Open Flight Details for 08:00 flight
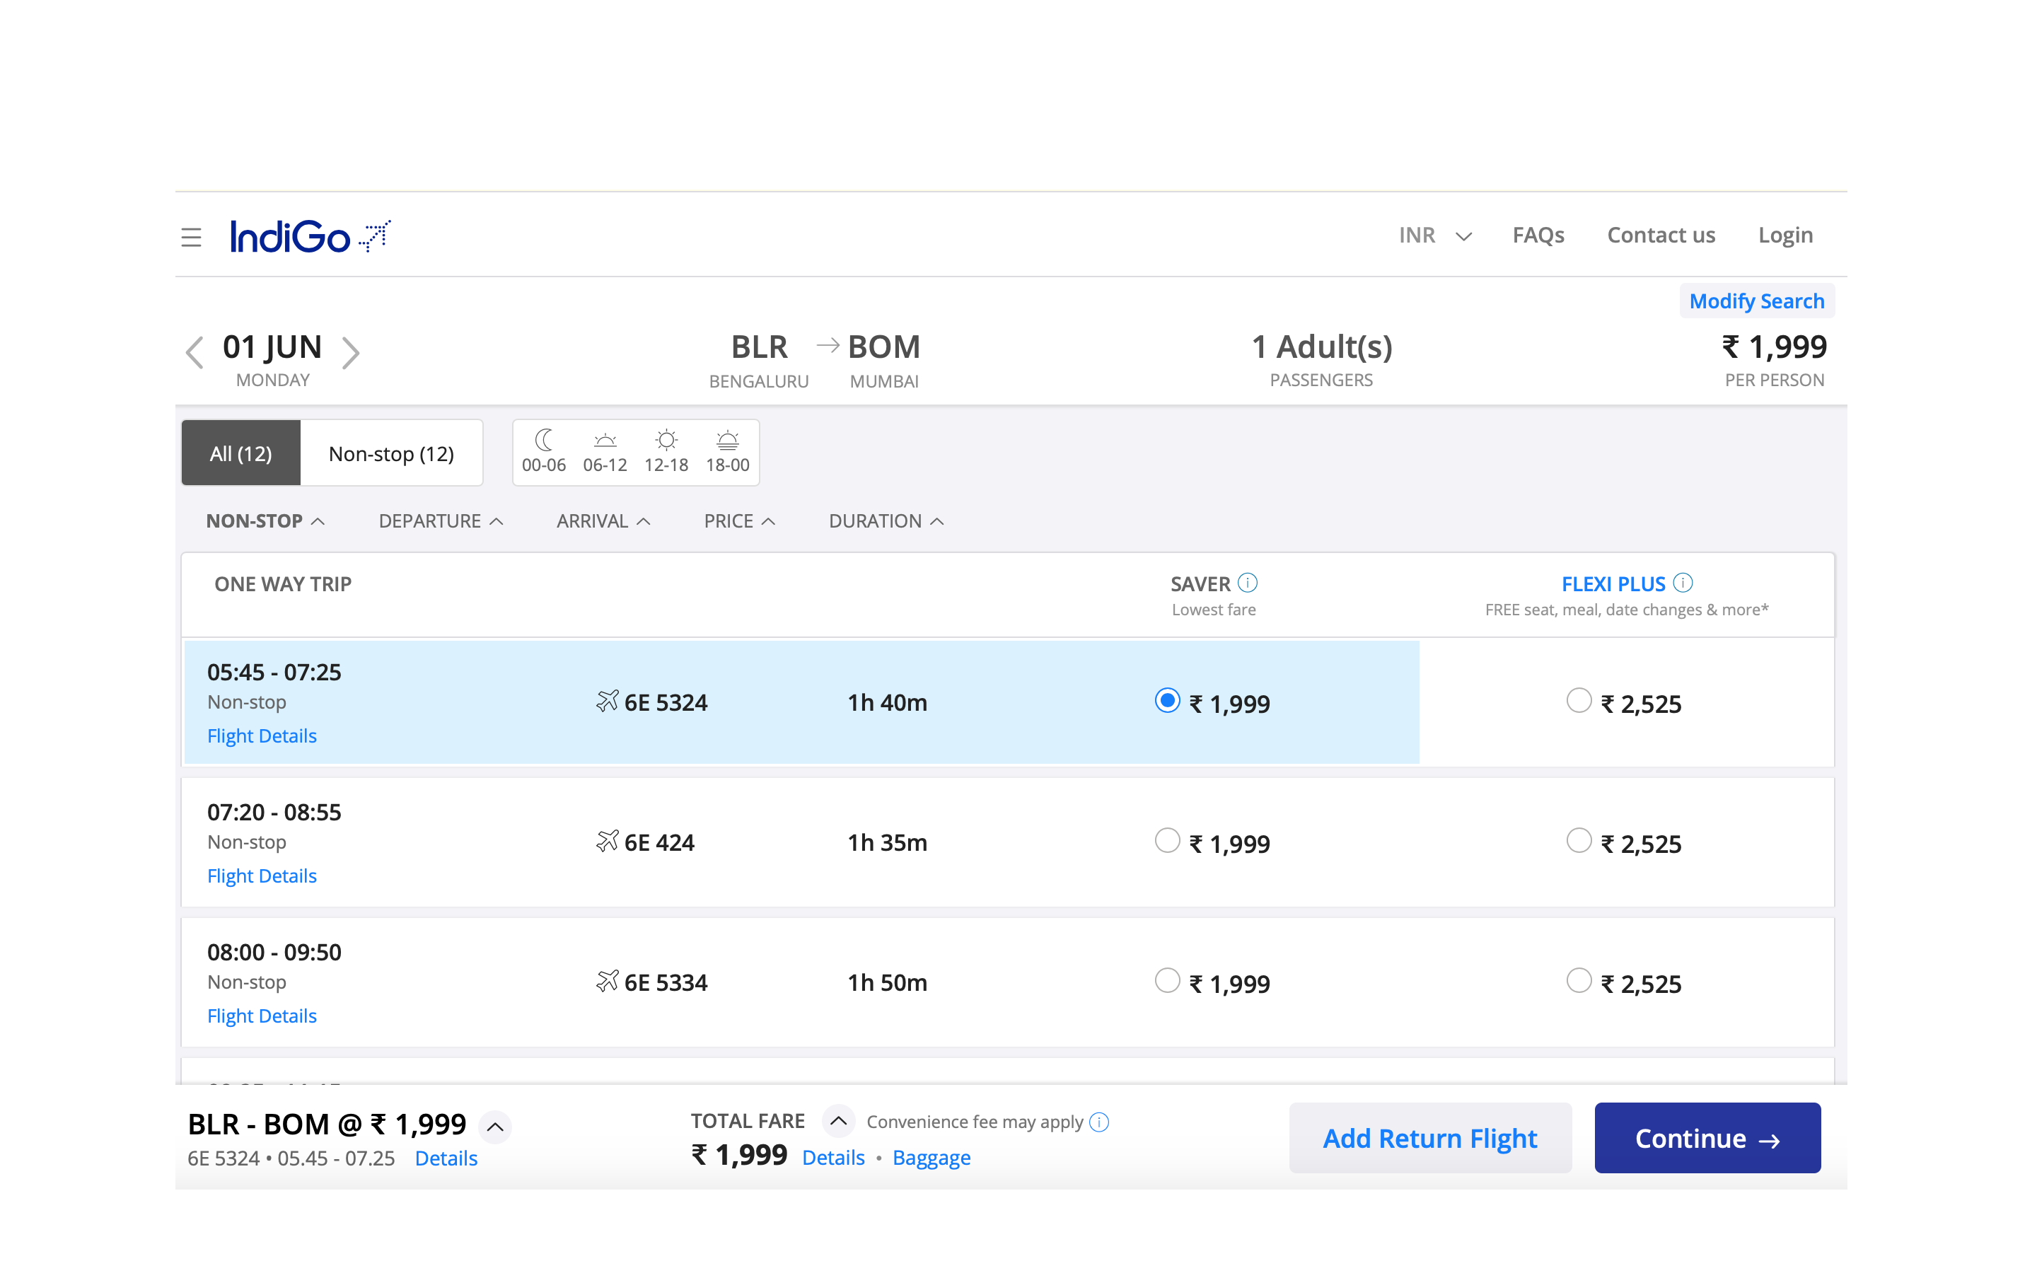Viewport: 2037px width, 1273px height. [262, 1016]
